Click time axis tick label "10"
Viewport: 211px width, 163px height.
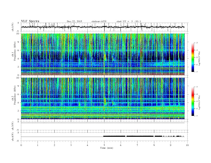tap(187, 145)
